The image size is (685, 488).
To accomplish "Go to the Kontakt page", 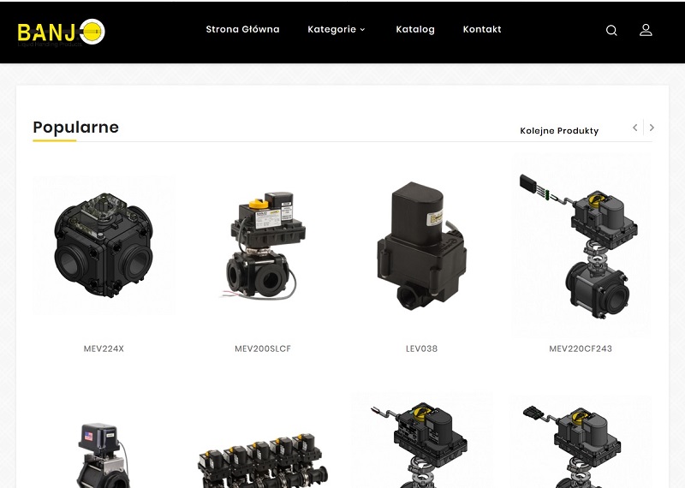I will click(482, 29).
